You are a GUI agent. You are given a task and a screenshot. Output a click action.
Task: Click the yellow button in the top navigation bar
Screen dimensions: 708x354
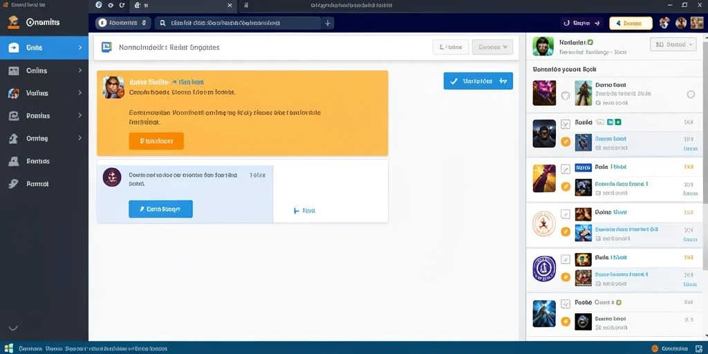(x=631, y=23)
